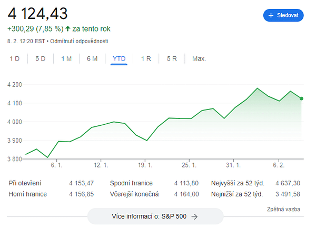This screenshot has height=228, width=316.
Task: Switch to the 6 M chart range
Action: pos(92,58)
